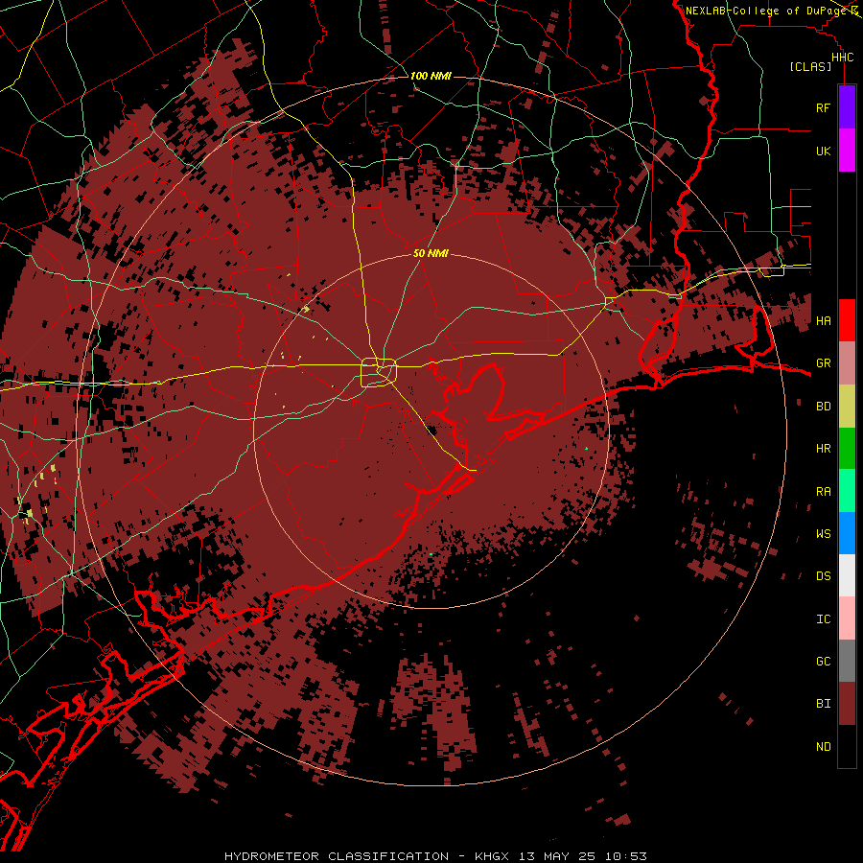Select the GR pink legend swatch

click(x=847, y=363)
